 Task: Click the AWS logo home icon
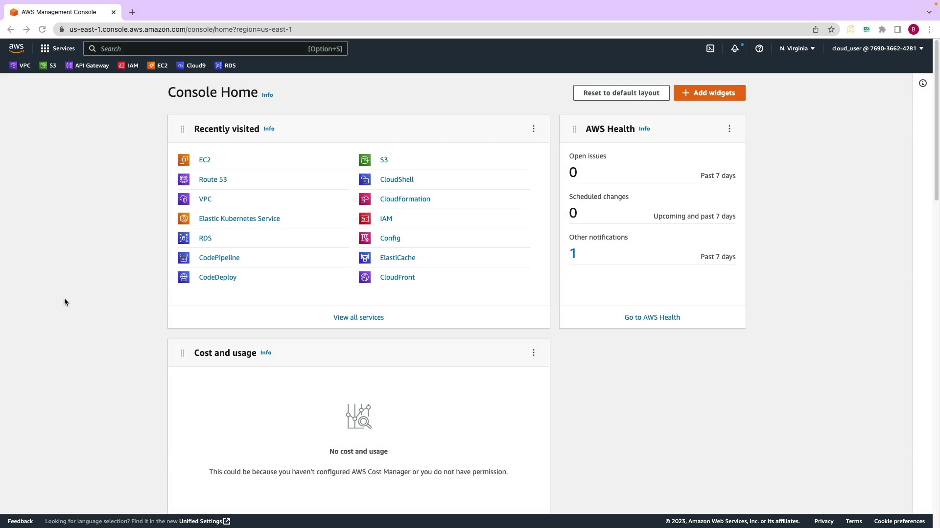tap(16, 48)
